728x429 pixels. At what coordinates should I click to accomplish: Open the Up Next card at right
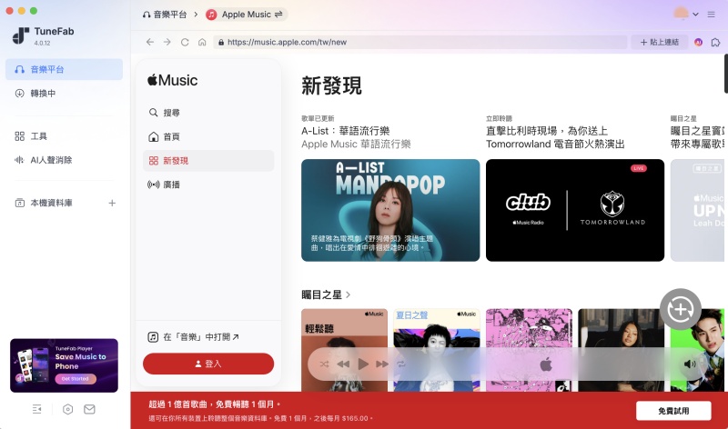[697, 210]
